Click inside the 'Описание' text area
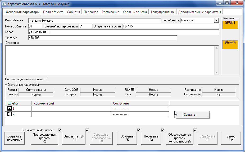245x152 pixels. (x=110, y=60)
